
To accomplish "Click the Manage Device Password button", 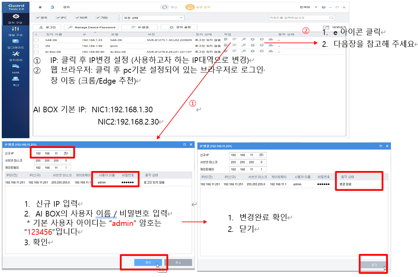I will coord(91,27).
